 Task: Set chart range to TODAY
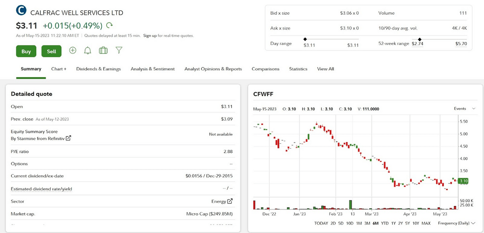coord(321,223)
